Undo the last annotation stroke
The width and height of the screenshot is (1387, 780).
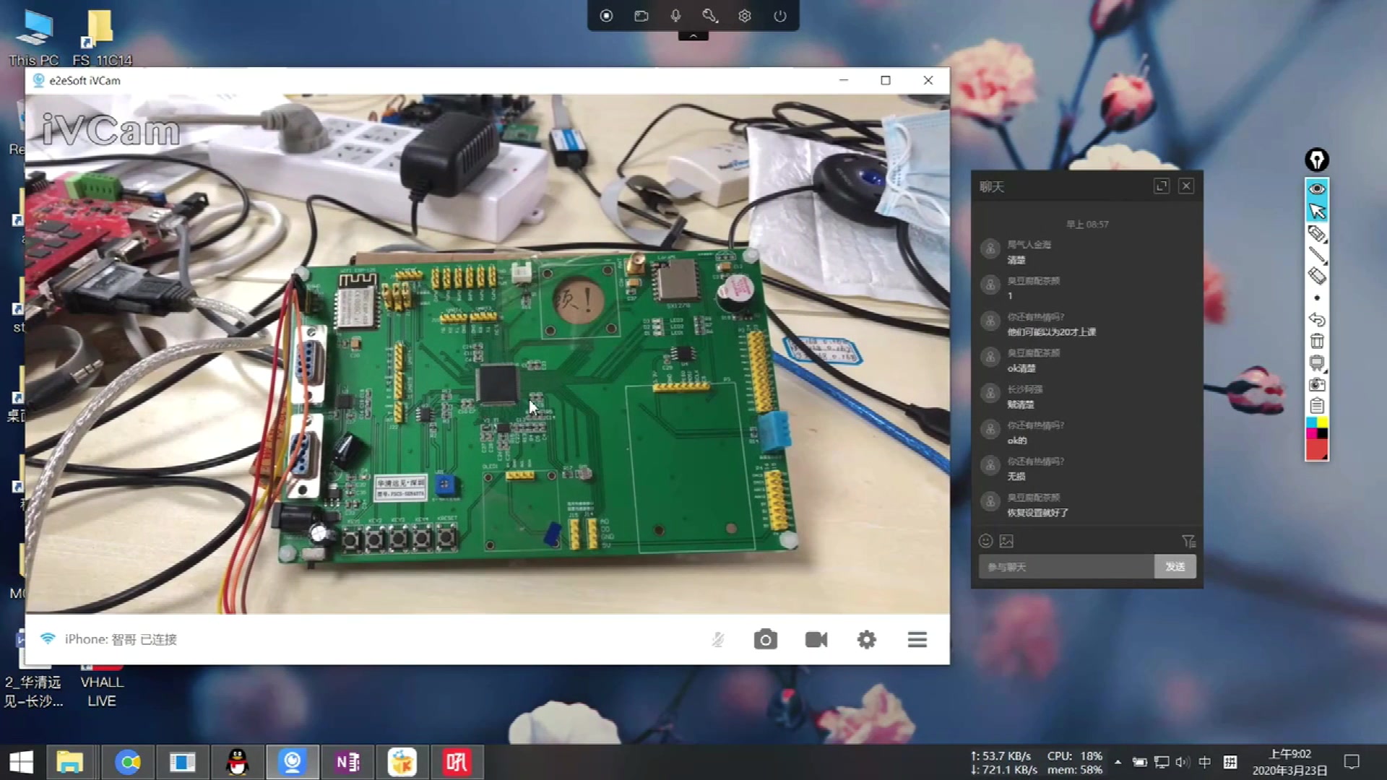pyautogui.click(x=1317, y=320)
